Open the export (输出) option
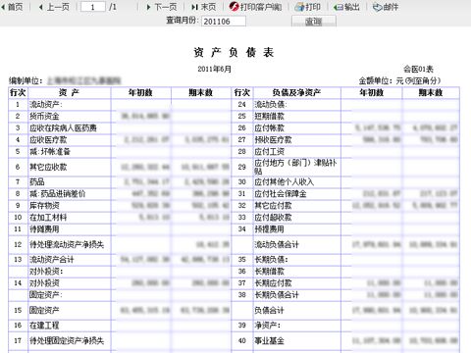The height and width of the screenshot is (353, 471). point(346,7)
